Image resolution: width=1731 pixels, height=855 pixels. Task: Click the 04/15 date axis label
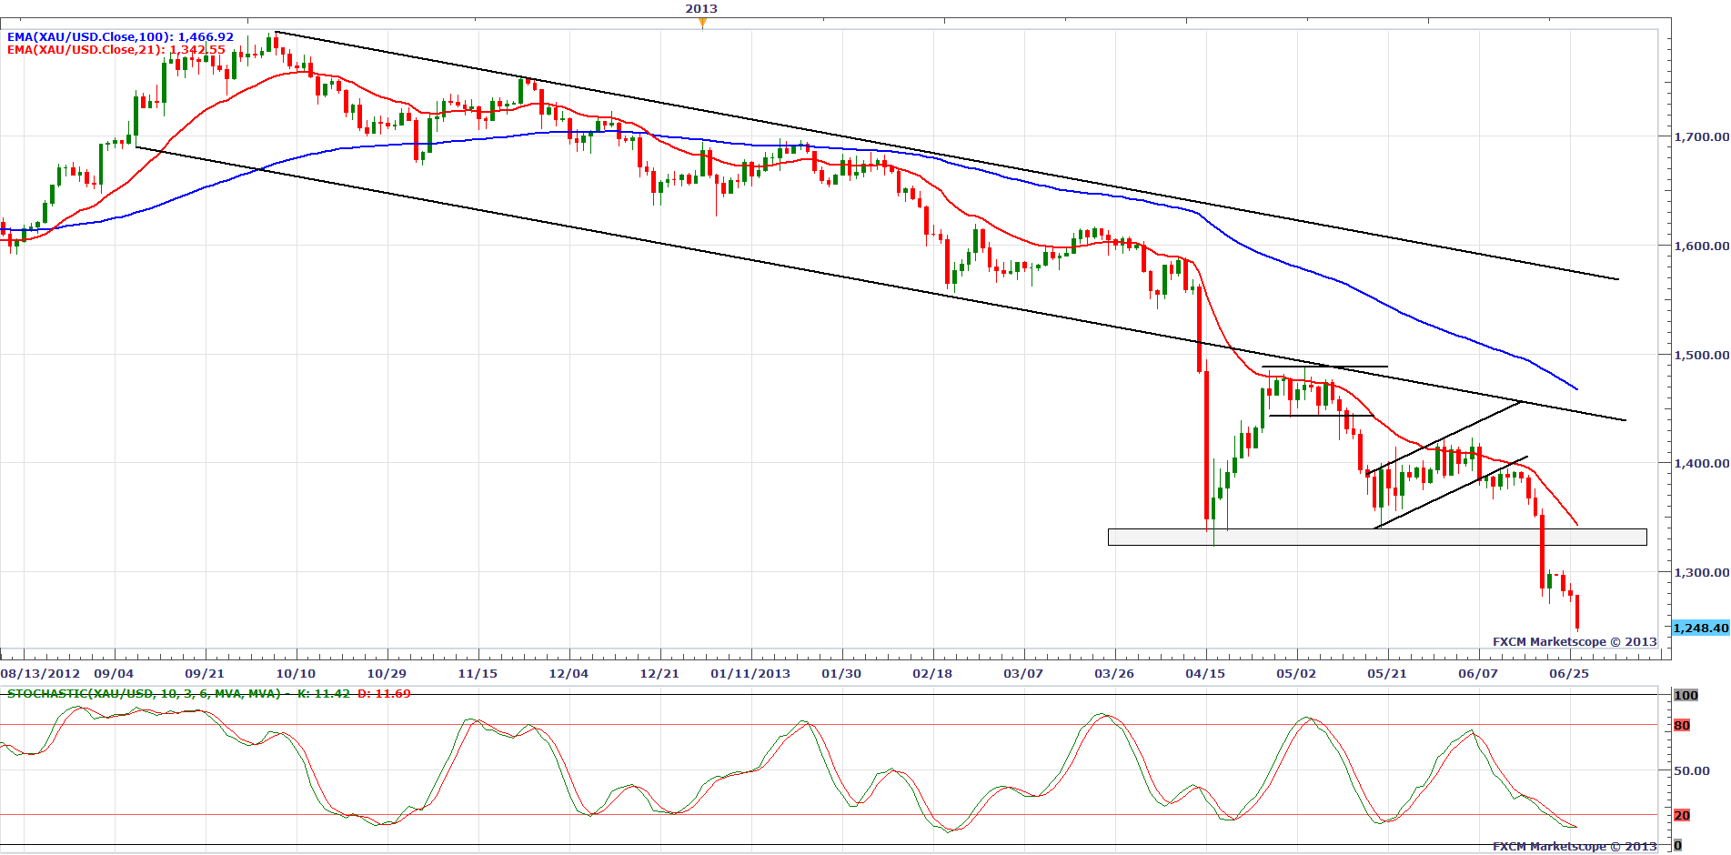[1205, 674]
